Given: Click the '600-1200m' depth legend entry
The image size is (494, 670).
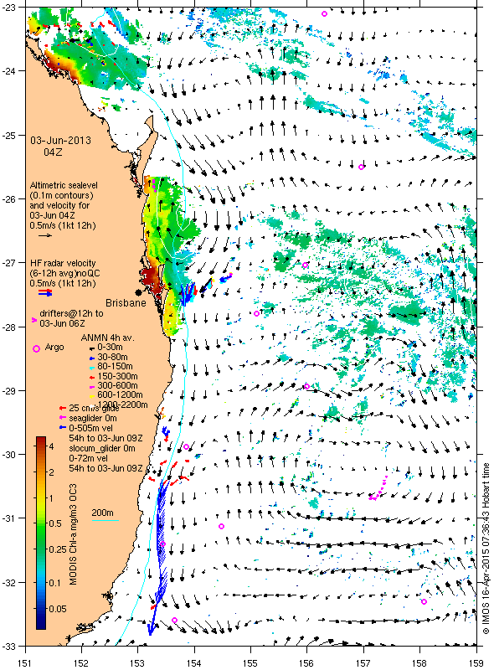Looking at the screenshot, I should pos(120,394).
